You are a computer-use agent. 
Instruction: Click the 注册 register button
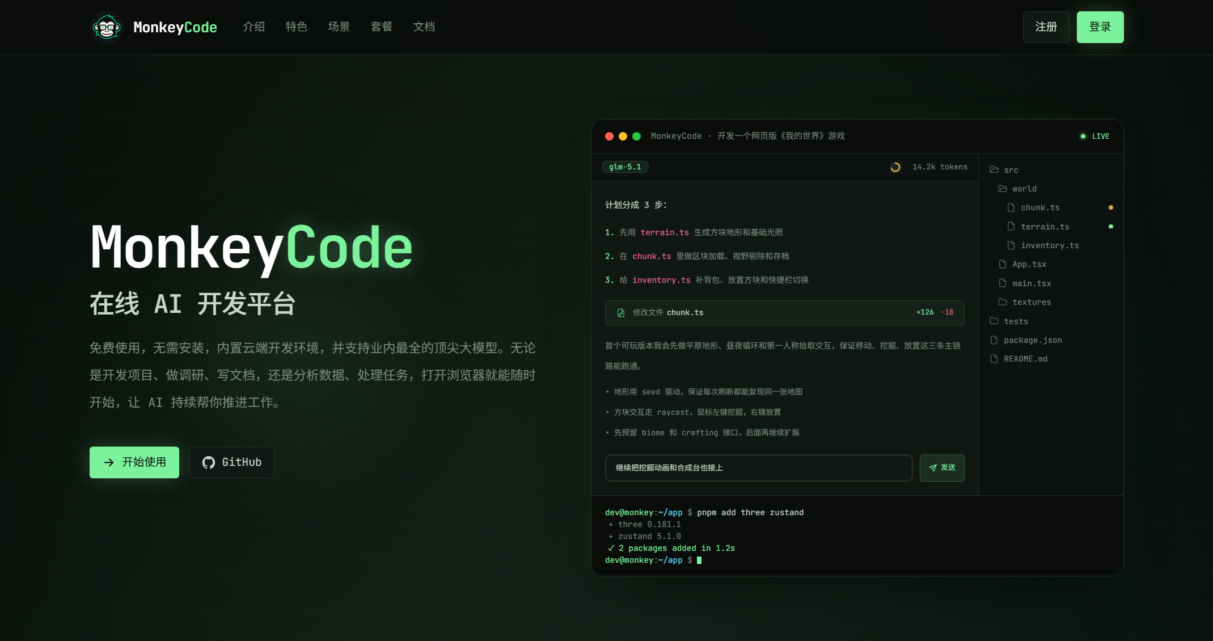pyautogui.click(x=1046, y=27)
